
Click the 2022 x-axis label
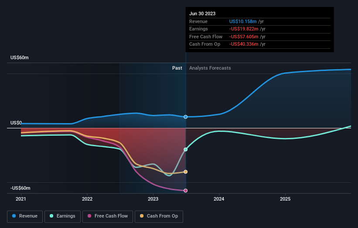coord(87,199)
